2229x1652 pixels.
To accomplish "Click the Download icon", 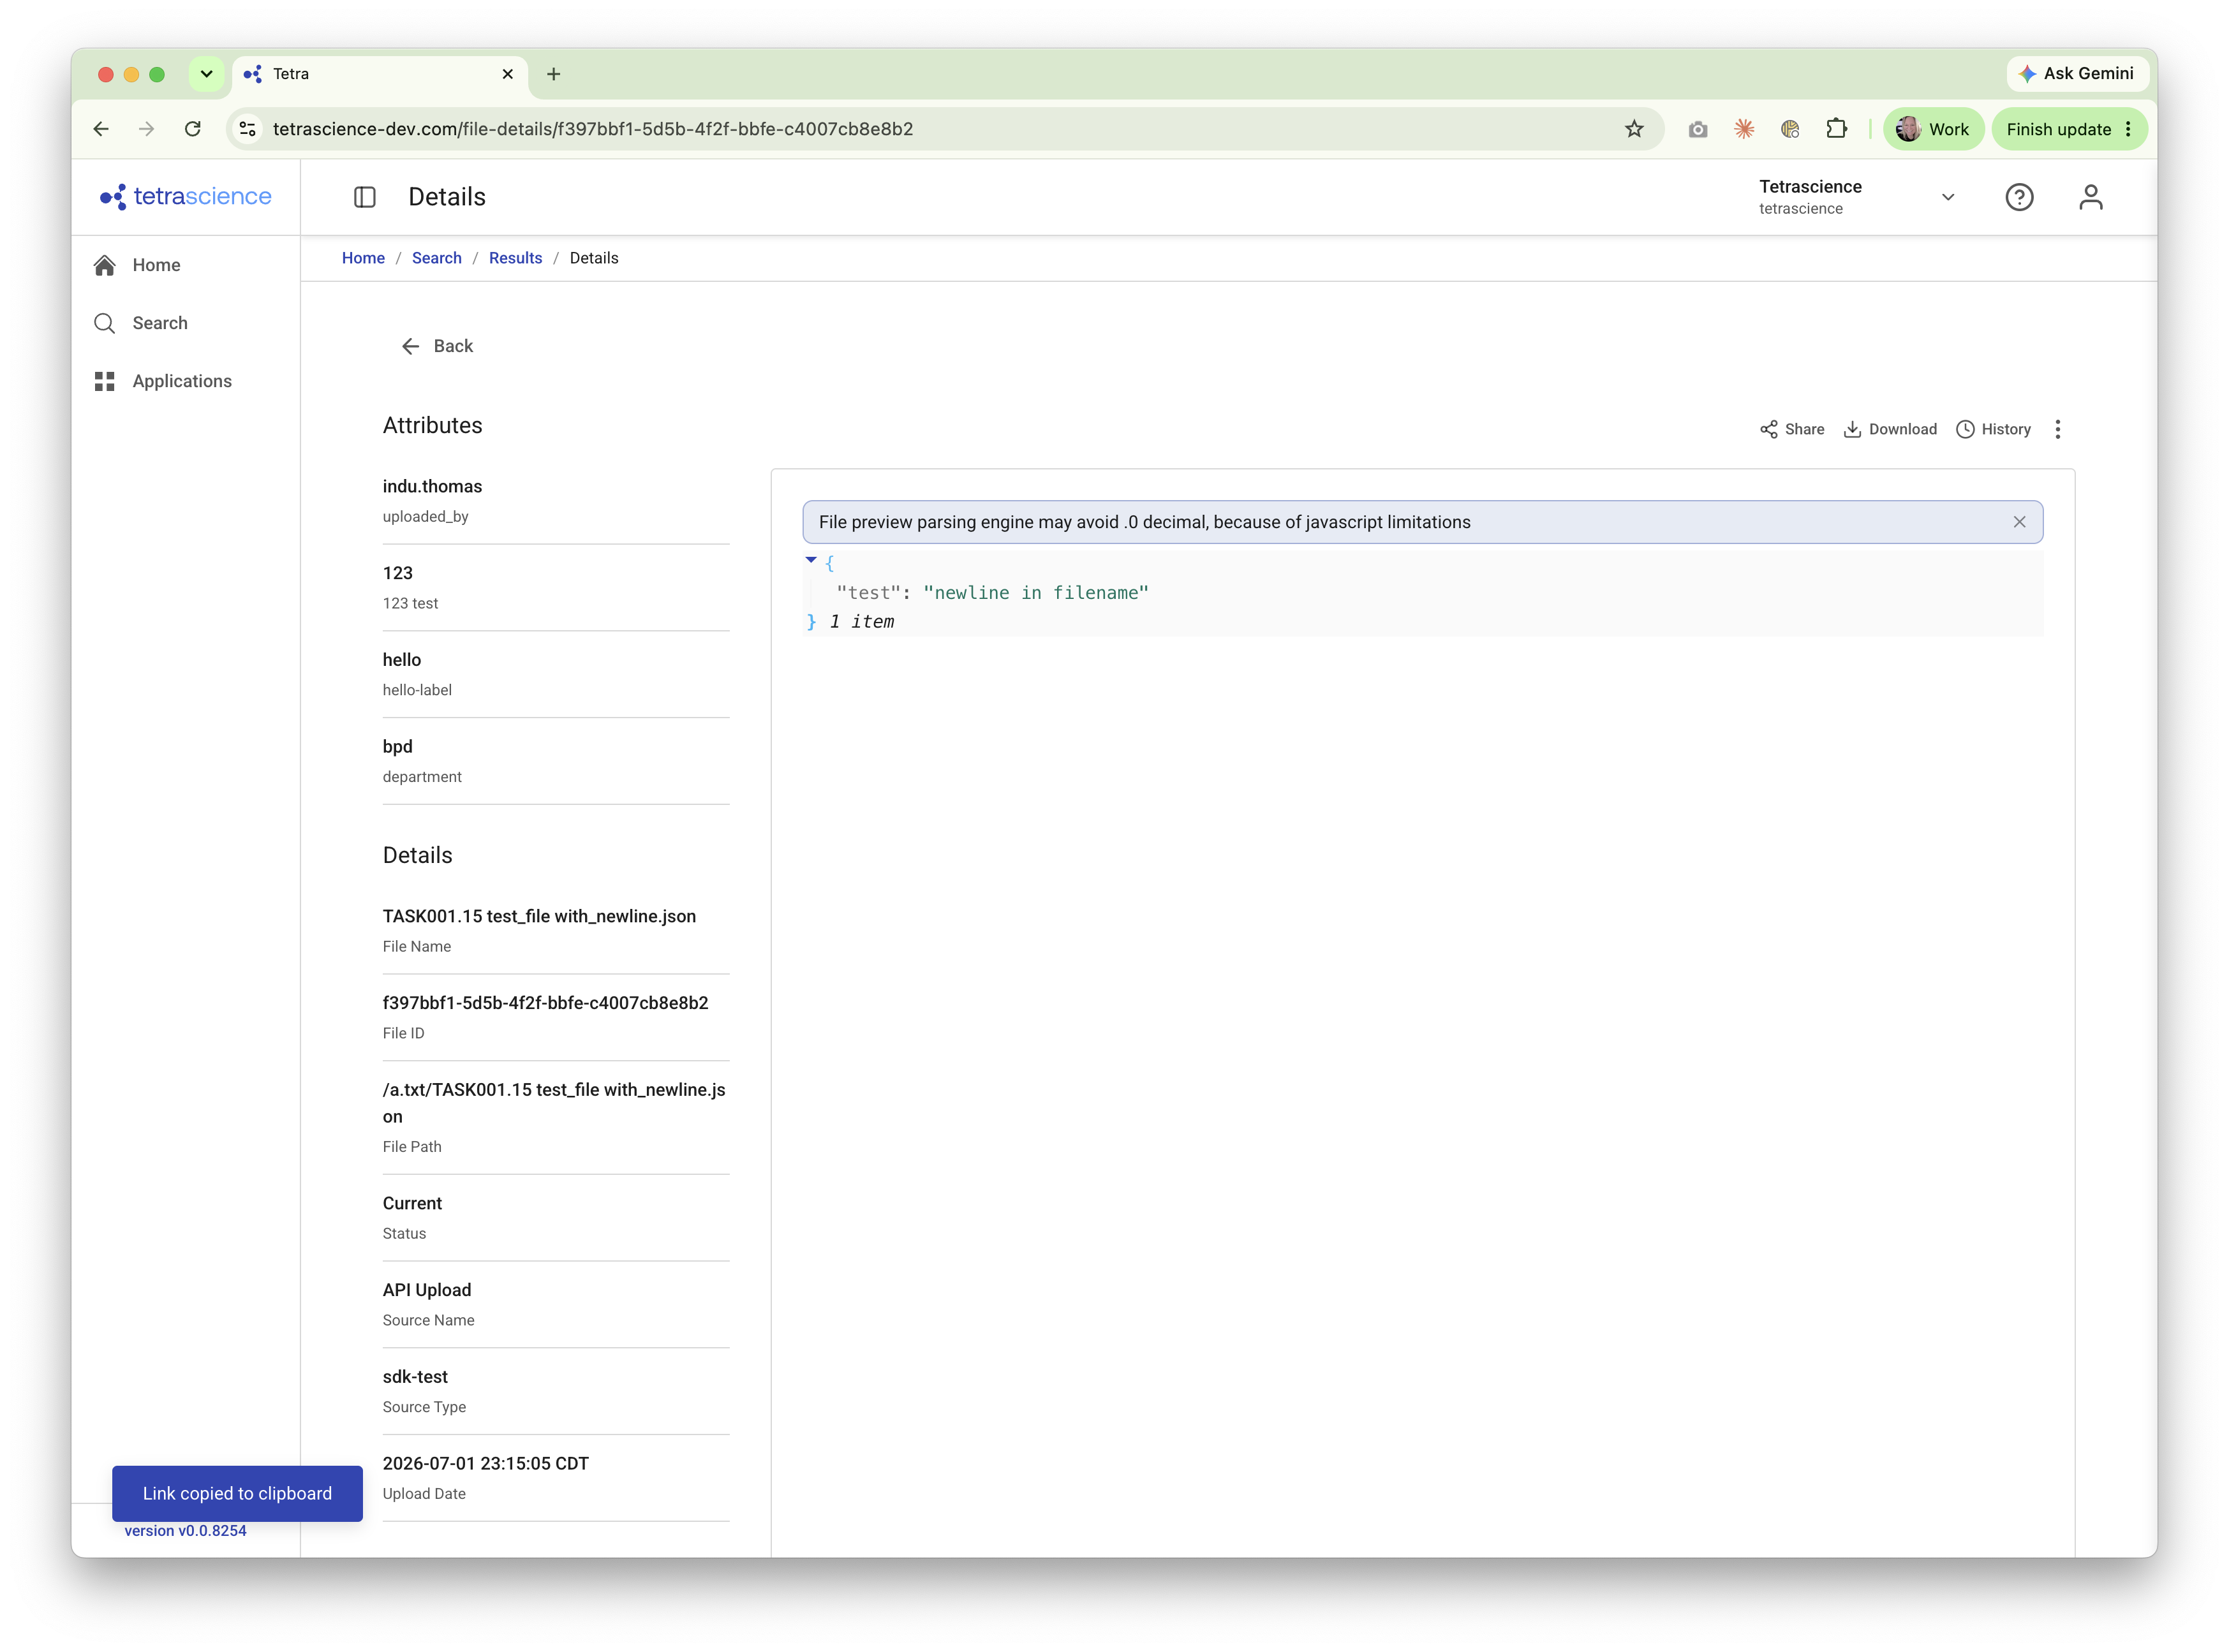I will click(1852, 429).
